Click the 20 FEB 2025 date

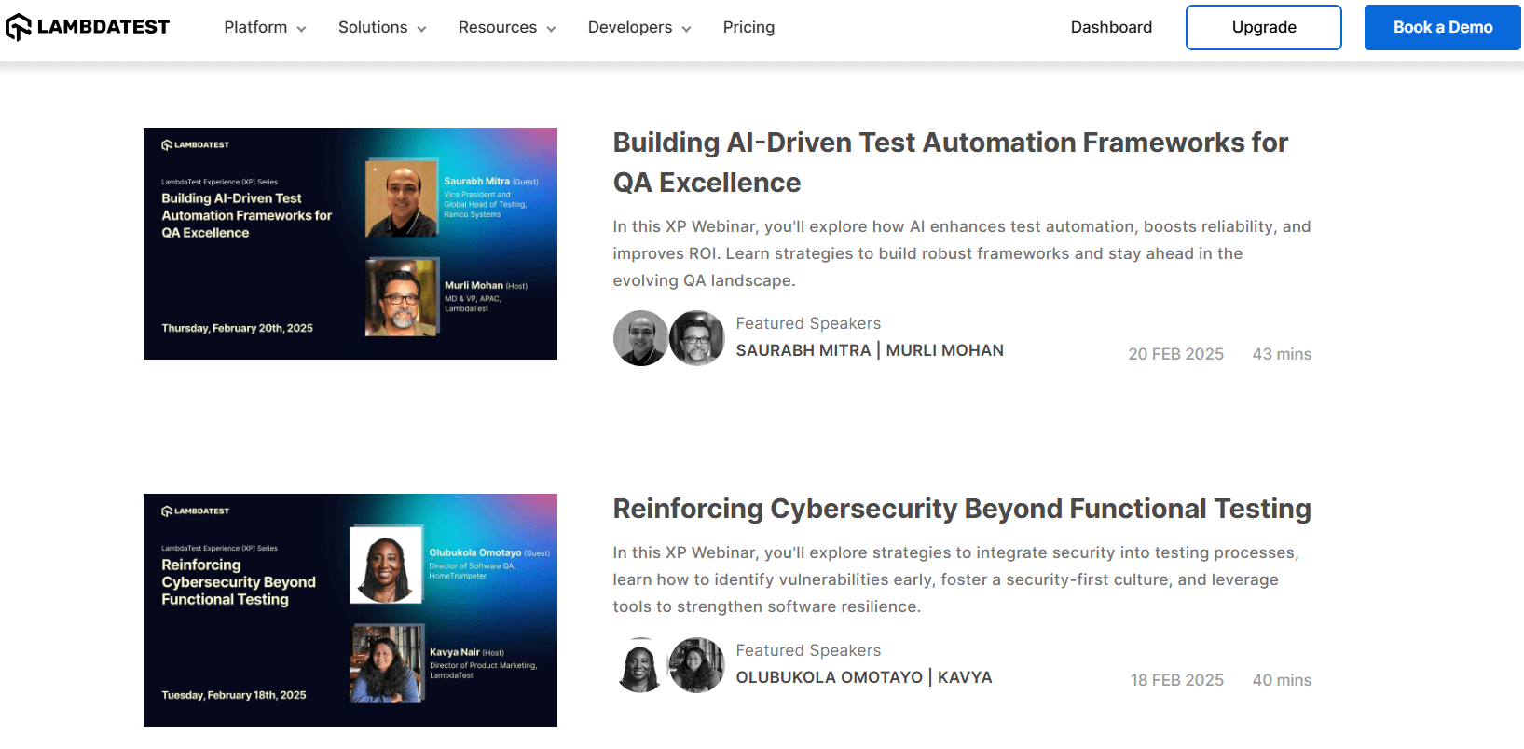(x=1176, y=354)
